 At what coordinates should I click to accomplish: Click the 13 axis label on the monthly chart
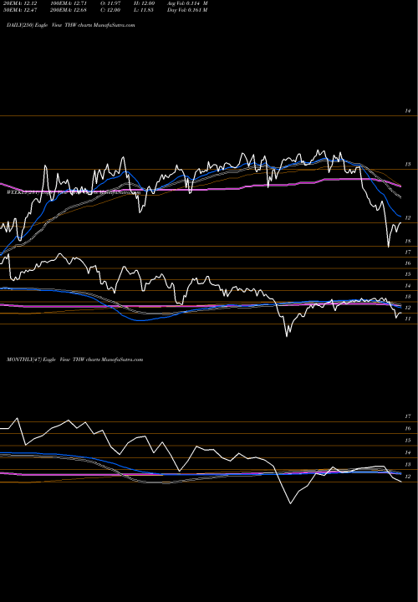(x=408, y=465)
